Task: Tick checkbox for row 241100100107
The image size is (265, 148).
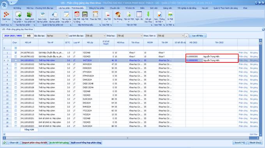Action: pos(16,83)
